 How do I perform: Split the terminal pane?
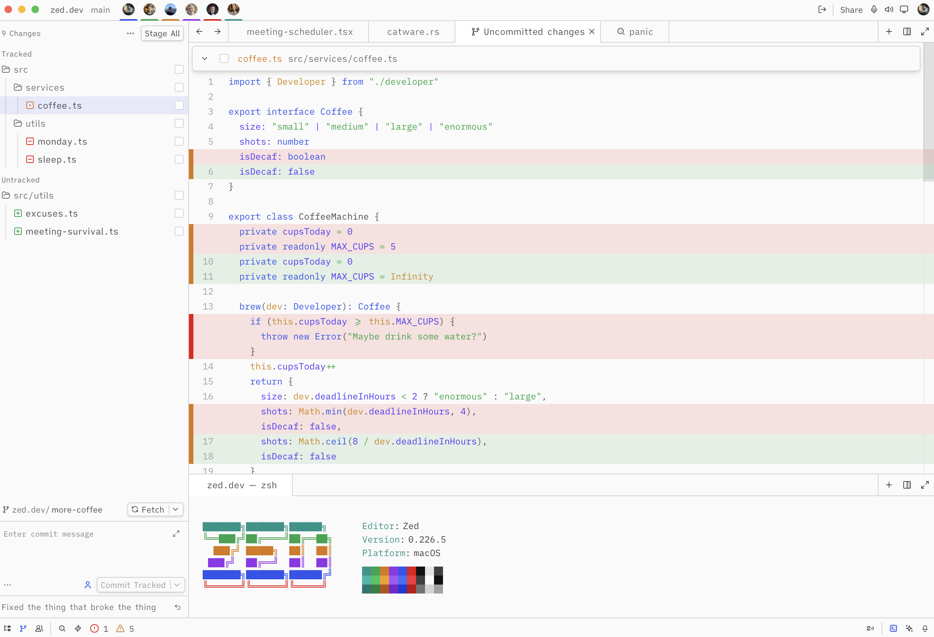pos(907,485)
